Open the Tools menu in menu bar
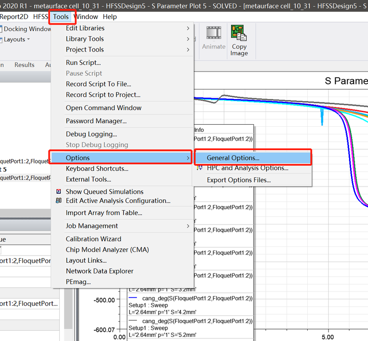 point(61,17)
